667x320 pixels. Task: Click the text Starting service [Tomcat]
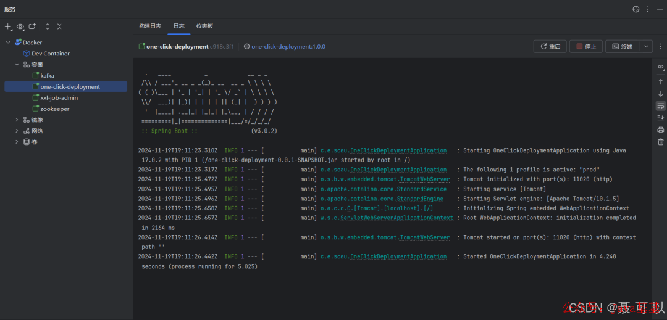pyautogui.click(x=505, y=189)
